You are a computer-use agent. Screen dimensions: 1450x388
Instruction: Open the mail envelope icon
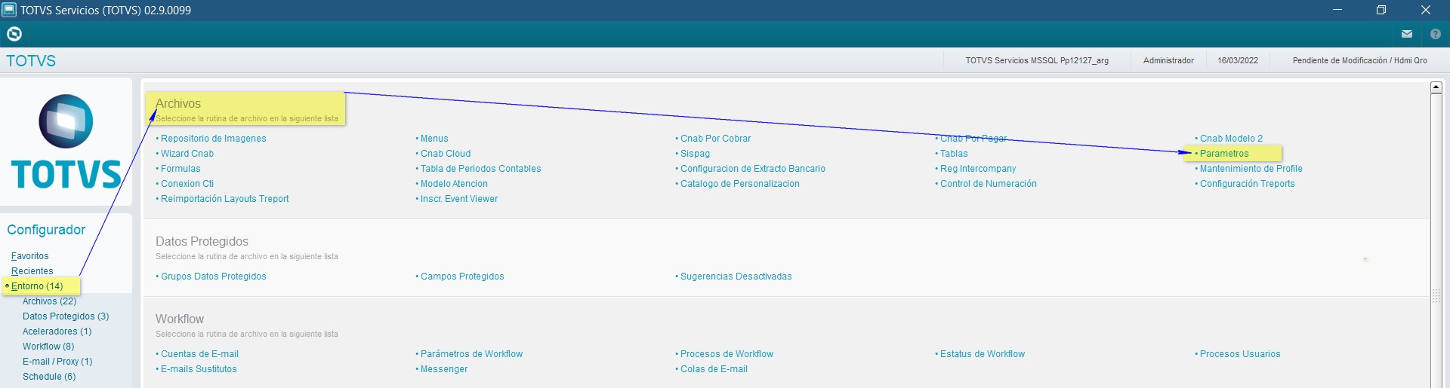pos(1407,34)
